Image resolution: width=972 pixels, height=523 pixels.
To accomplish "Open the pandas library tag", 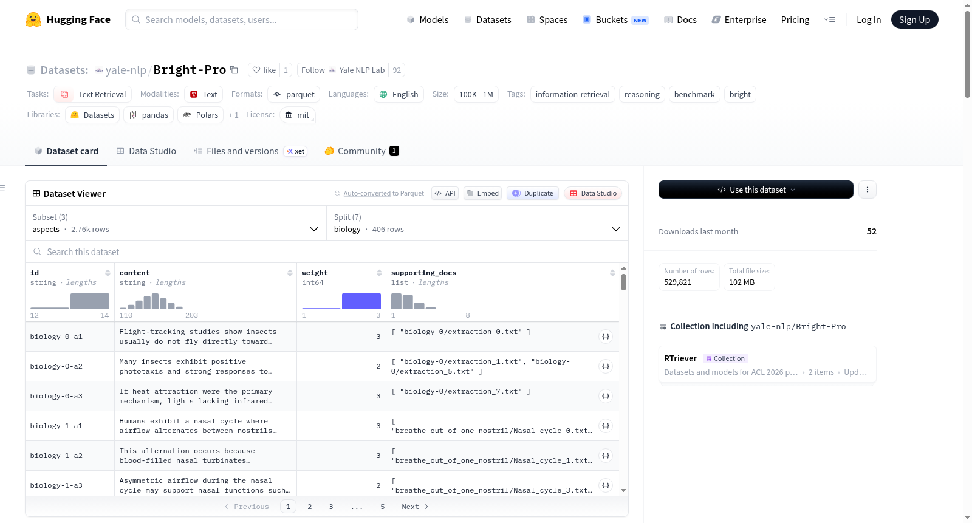I will click(x=149, y=115).
